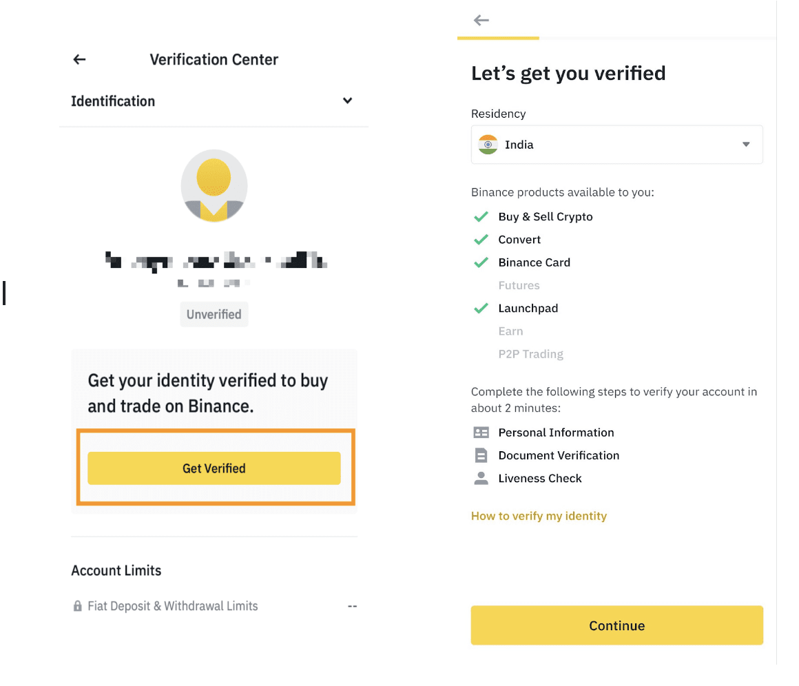Click the user avatar profile icon
Image resolution: width=799 pixels, height=686 pixels.
tap(214, 187)
